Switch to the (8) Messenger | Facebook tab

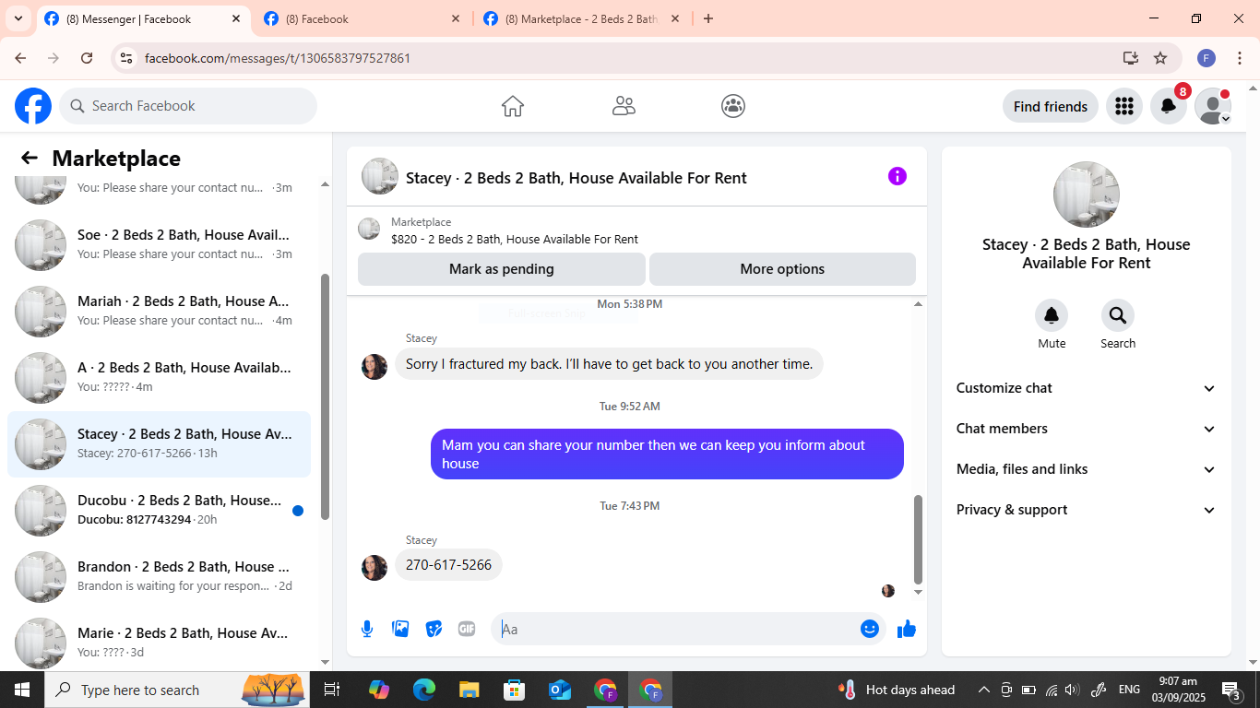143,18
